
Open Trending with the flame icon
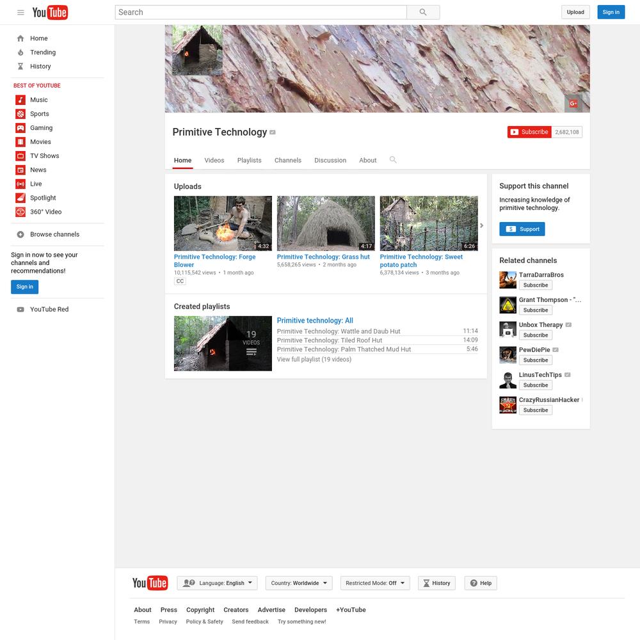(x=20, y=52)
